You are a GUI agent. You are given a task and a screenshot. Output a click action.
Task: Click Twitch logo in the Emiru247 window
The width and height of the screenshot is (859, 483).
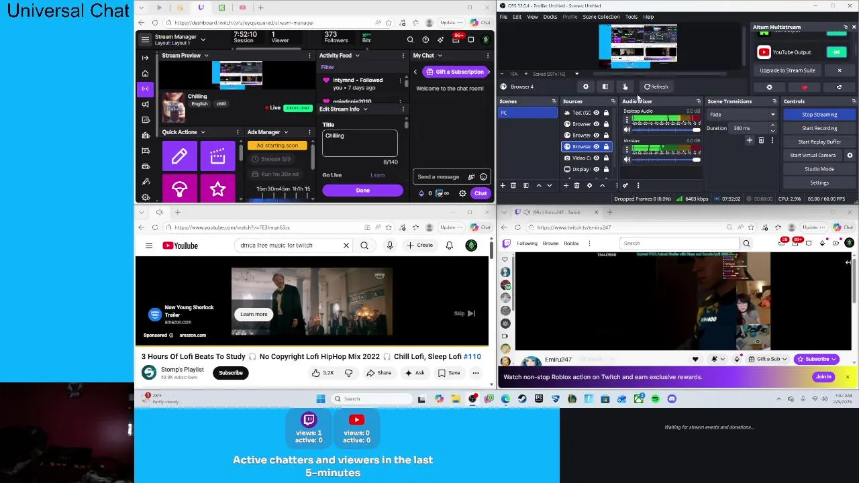(507, 244)
